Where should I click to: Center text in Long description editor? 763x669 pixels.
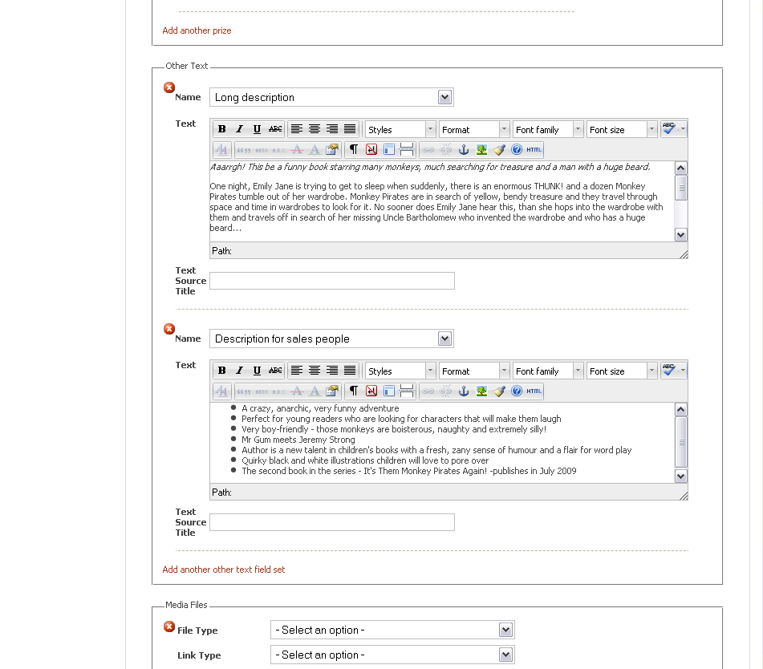coord(315,129)
